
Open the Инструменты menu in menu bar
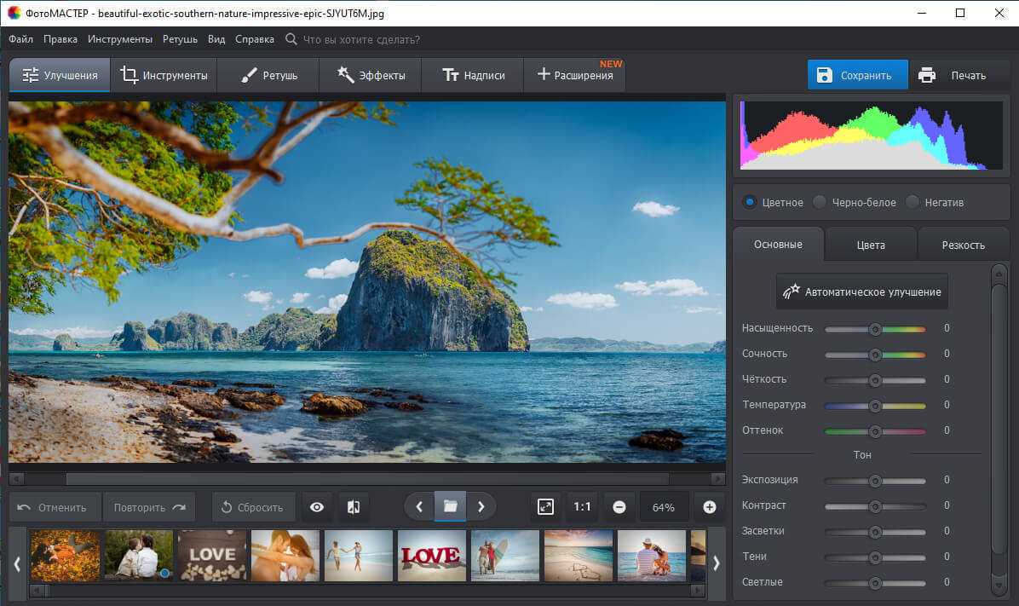[119, 39]
